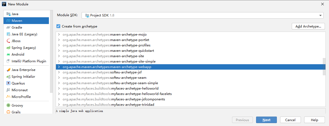
Task: Click the IntelliJ logo in title bar
Action: [4, 4]
